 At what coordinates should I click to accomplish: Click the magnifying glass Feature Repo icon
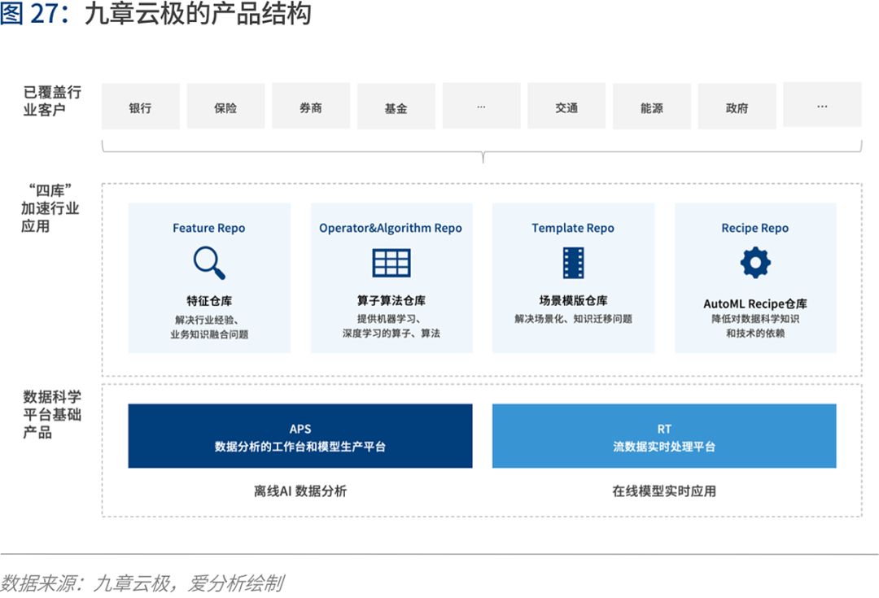coord(209,263)
